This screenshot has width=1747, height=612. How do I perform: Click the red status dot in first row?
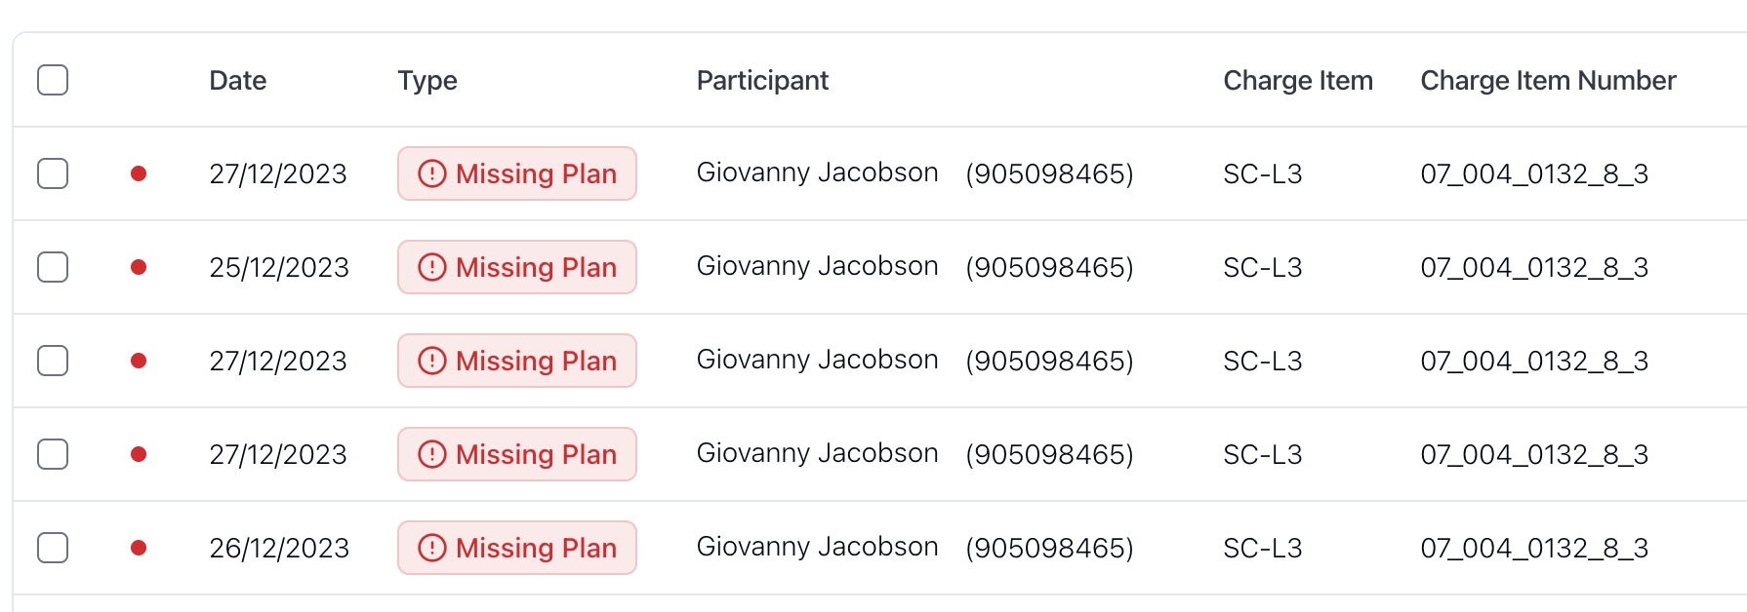139,173
